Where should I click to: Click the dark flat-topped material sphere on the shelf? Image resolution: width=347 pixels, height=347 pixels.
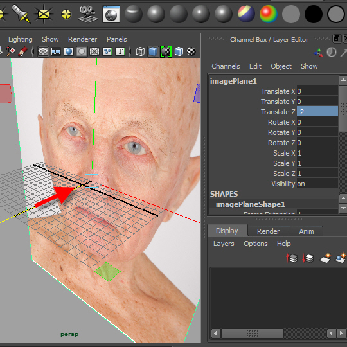[x=134, y=14]
